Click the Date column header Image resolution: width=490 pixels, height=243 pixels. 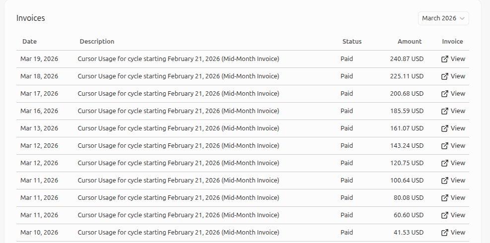29,42
